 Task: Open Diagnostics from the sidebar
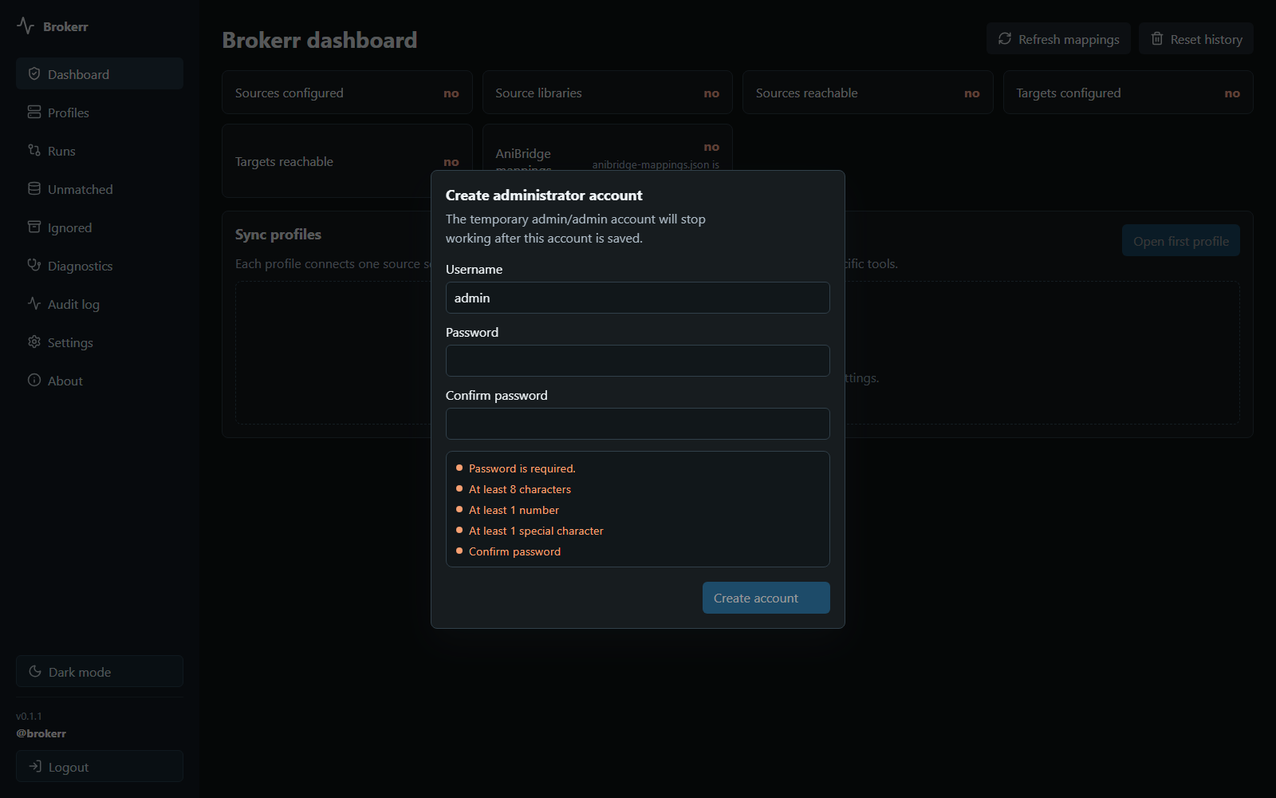[x=100, y=265]
